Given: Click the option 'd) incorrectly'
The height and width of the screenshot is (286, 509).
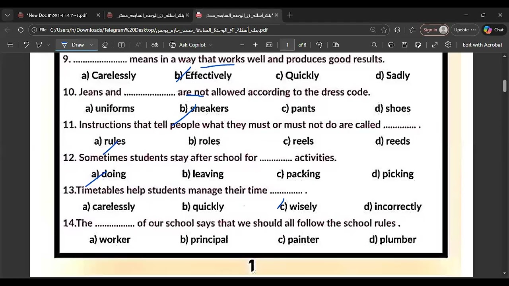Looking at the screenshot, I should [392, 207].
